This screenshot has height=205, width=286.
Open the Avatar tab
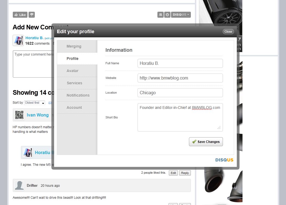73,71
